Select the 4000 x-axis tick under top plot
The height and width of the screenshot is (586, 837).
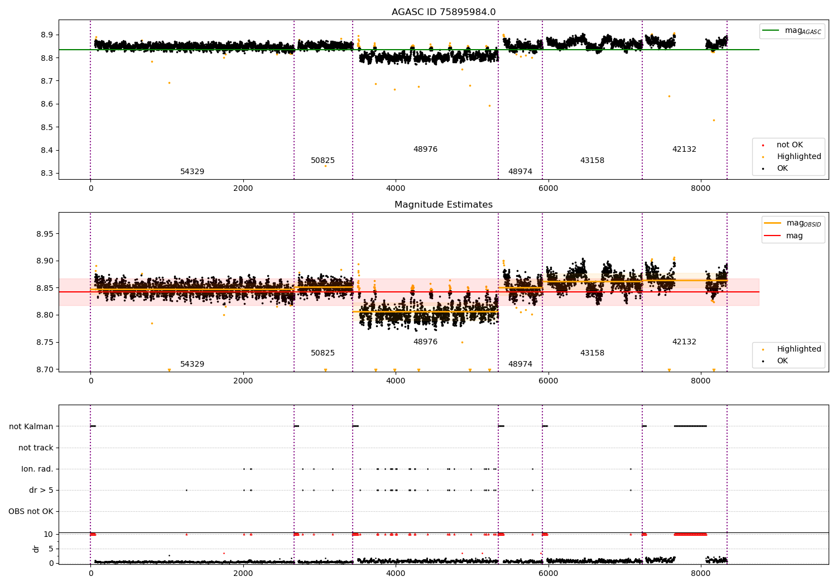point(396,189)
